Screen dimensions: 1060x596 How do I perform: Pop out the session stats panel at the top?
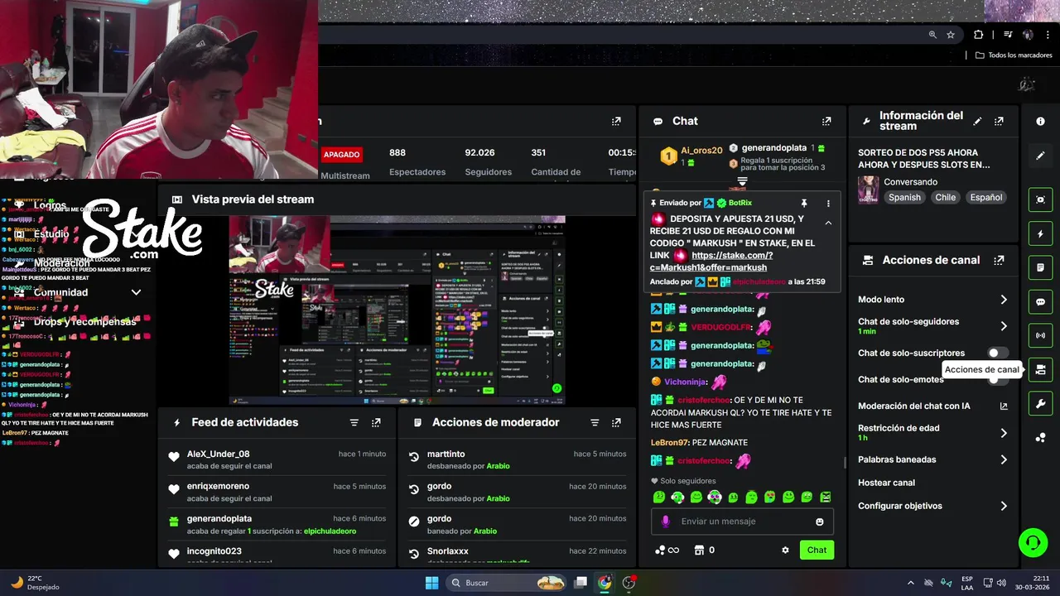point(616,121)
